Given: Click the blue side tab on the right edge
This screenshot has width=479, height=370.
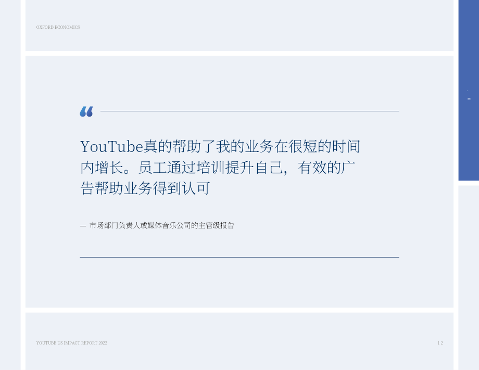Looking at the screenshot, I should (469, 91).
